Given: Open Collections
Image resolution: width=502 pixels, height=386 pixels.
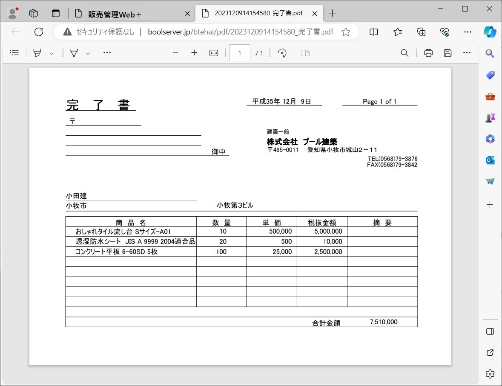Looking at the screenshot, I should [421, 31].
